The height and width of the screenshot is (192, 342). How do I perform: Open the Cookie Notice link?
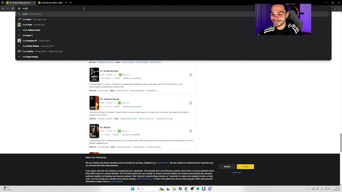click(163, 163)
